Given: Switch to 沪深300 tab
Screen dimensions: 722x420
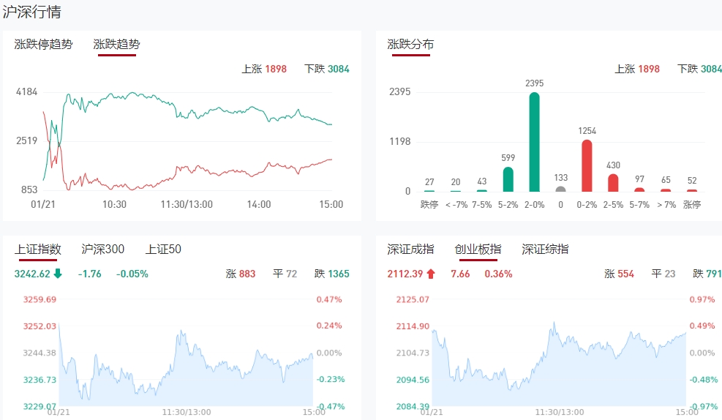Looking at the screenshot, I should pos(102,249).
